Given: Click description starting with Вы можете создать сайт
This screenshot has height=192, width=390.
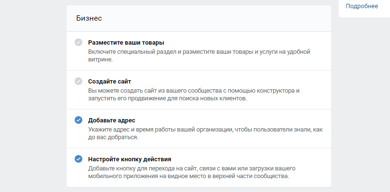Looking at the screenshot, I should click(194, 95).
